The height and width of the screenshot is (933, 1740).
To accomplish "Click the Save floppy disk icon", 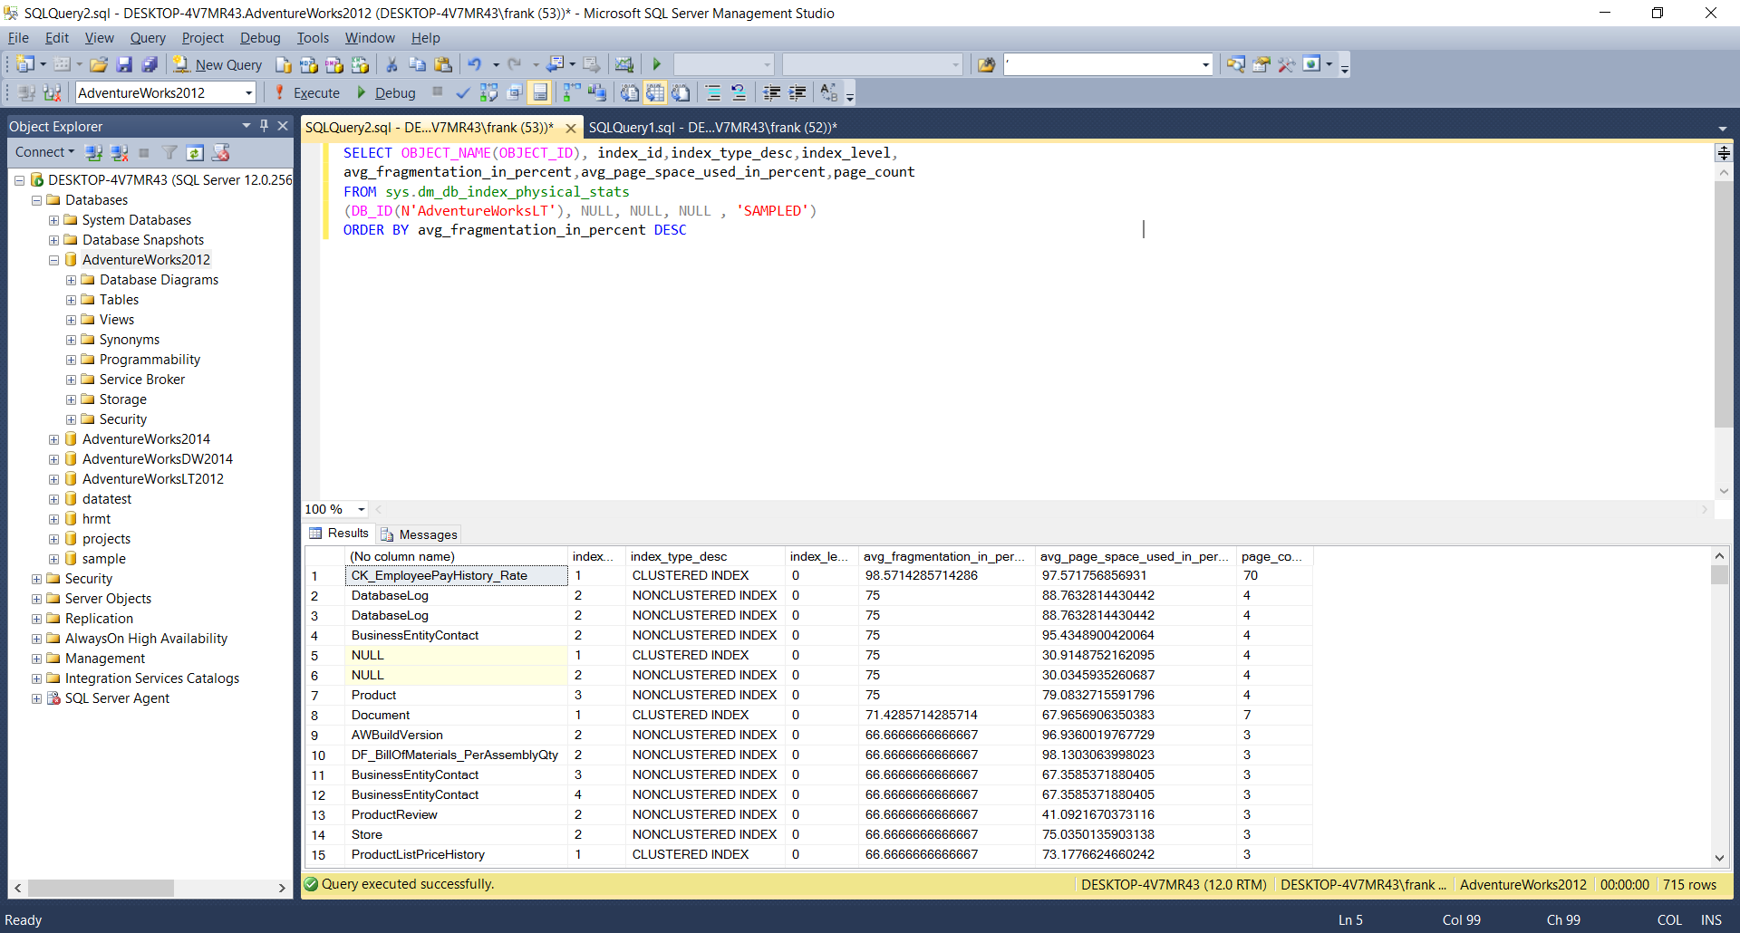I will pos(124,64).
